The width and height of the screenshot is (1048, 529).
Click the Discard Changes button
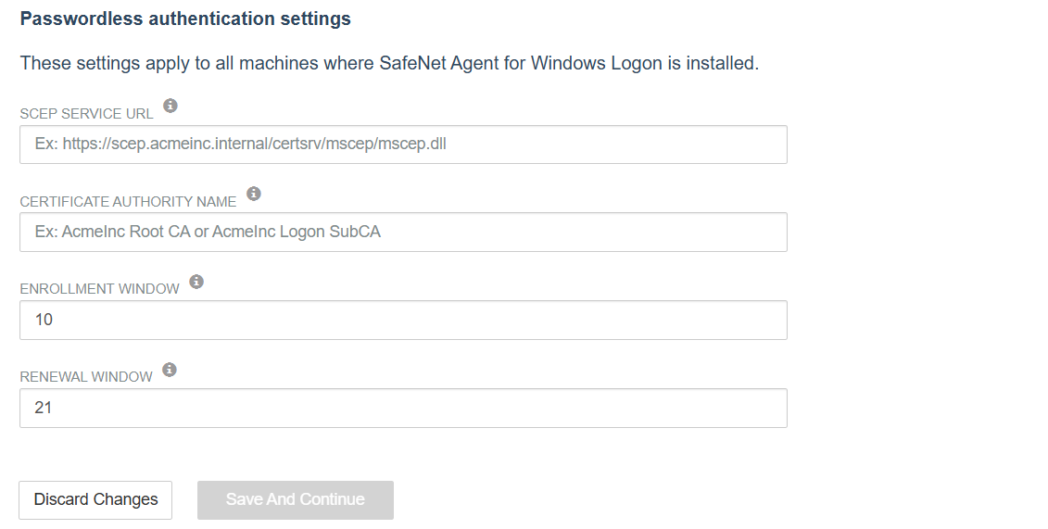(95, 499)
